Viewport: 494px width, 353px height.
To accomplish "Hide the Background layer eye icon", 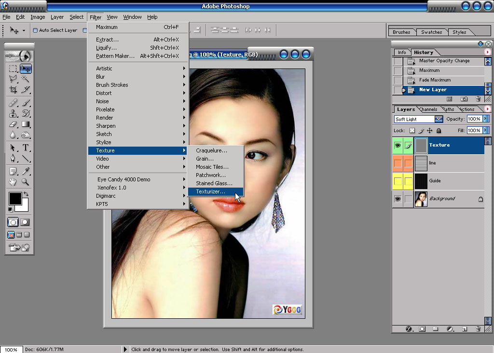I will [398, 199].
